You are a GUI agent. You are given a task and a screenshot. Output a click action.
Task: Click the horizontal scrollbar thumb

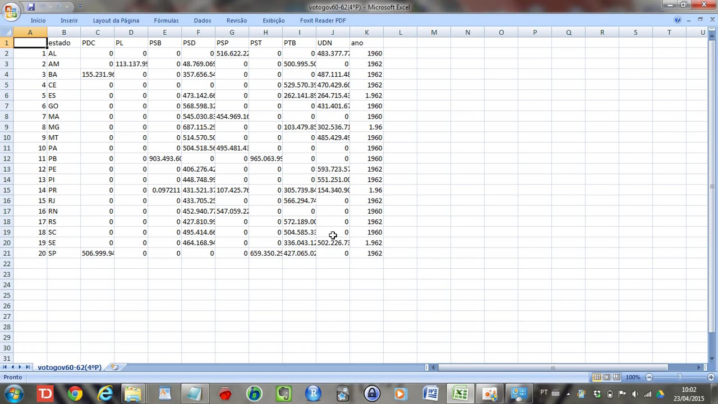[553, 368]
